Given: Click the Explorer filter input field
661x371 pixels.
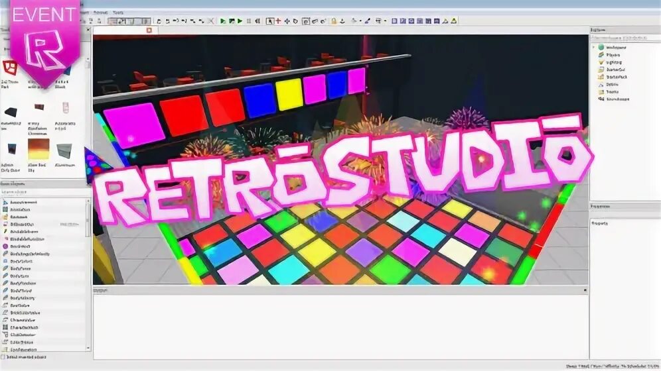Looking at the screenshot, I should 624,38.
